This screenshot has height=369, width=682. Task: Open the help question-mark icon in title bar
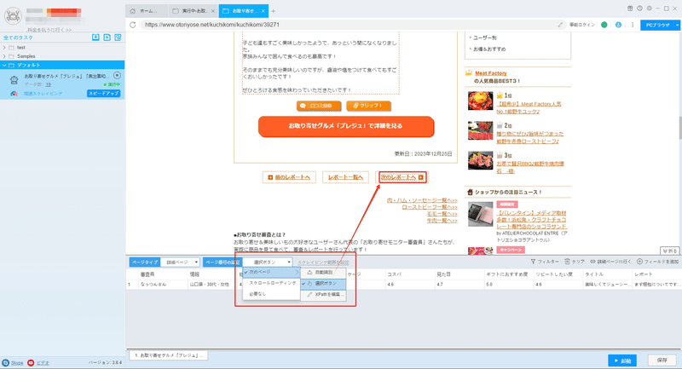click(x=639, y=9)
